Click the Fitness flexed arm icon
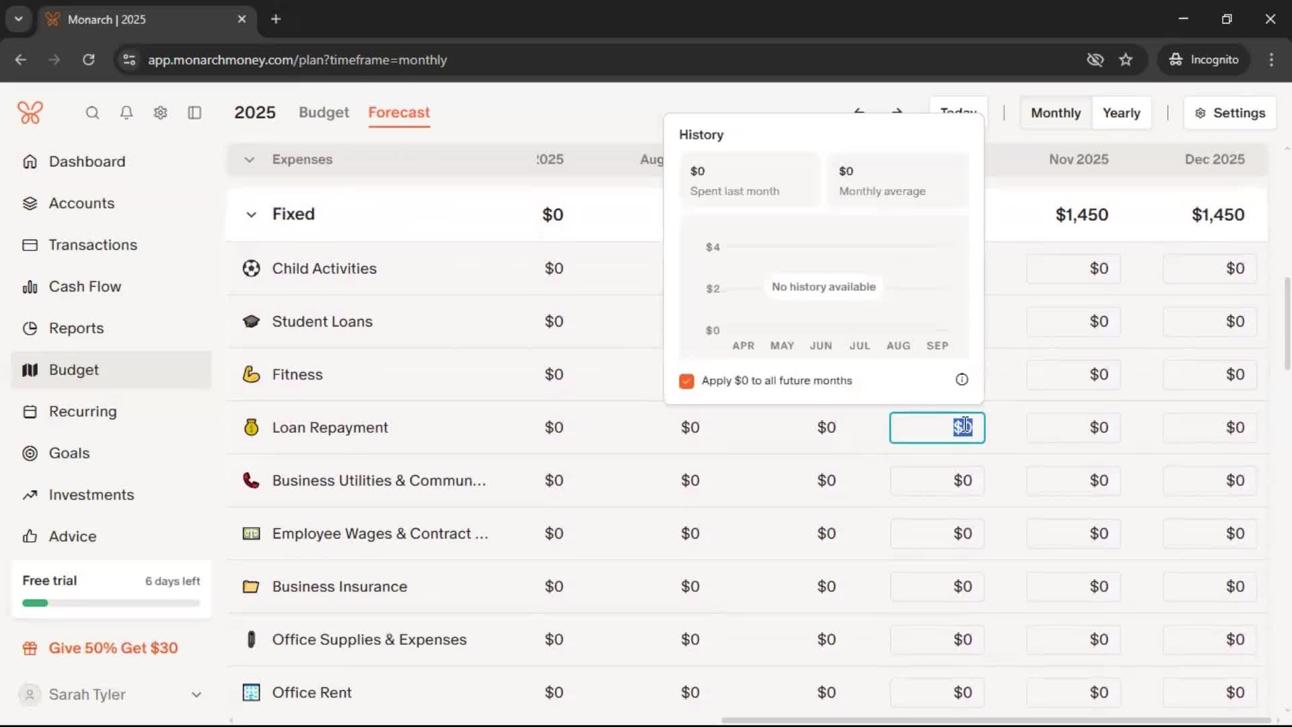The height and width of the screenshot is (727, 1292). click(x=251, y=375)
